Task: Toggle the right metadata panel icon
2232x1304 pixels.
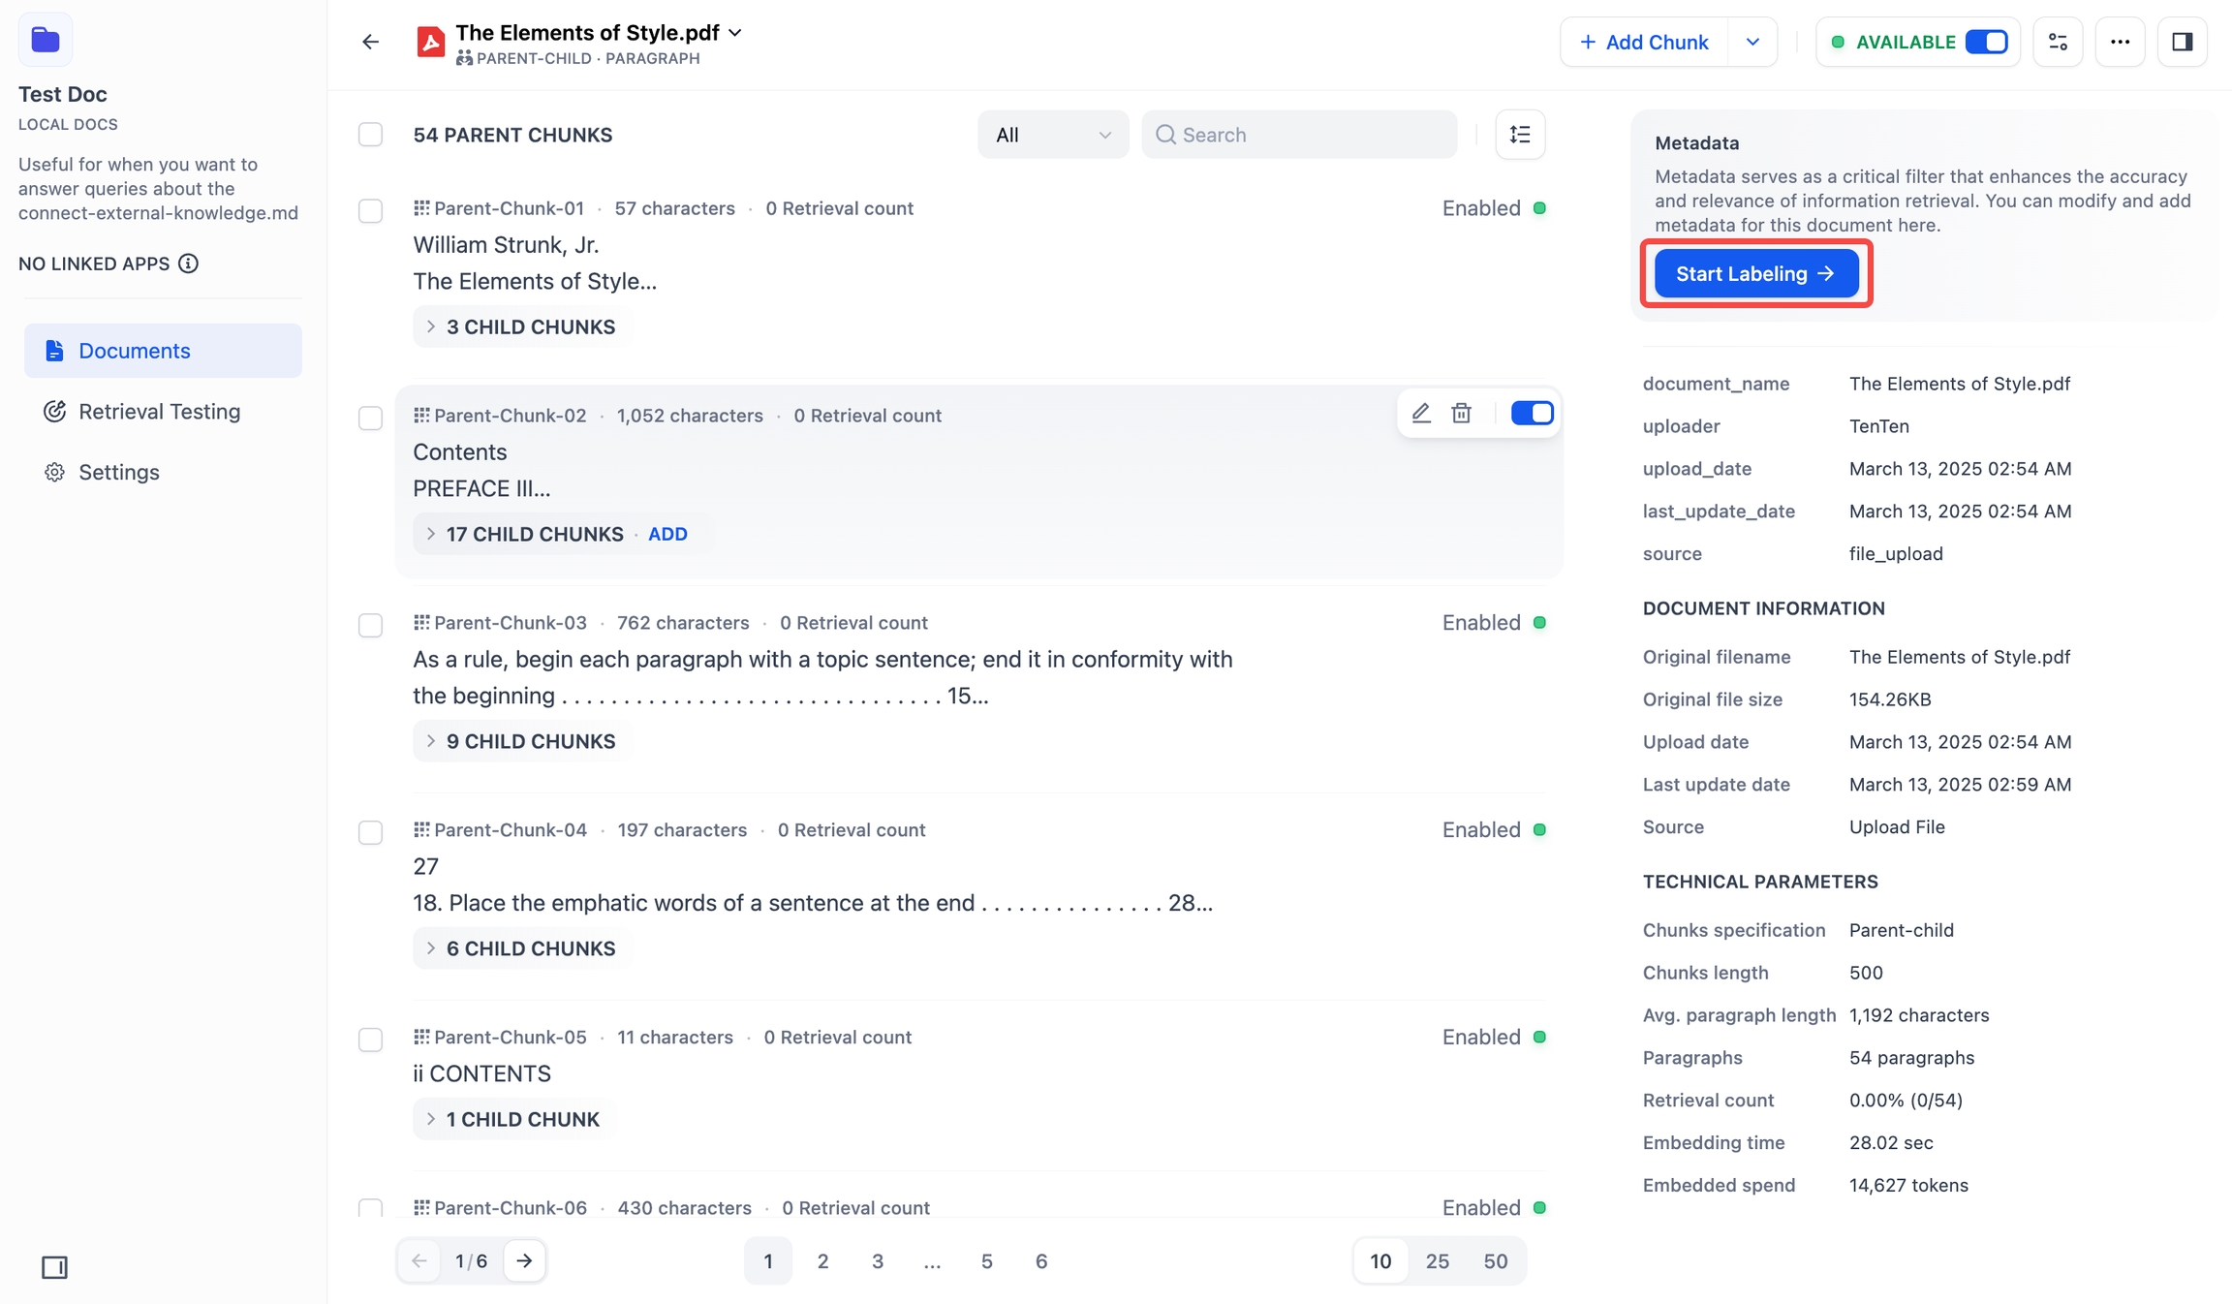Action: tap(2182, 42)
